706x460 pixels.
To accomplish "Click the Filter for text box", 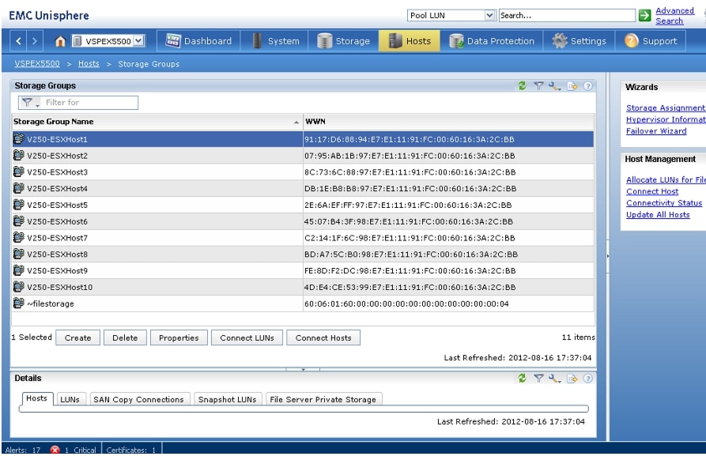I will [90, 103].
